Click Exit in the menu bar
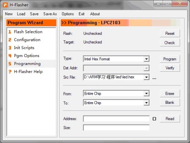The image size is (190, 143). tap(81, 14)
